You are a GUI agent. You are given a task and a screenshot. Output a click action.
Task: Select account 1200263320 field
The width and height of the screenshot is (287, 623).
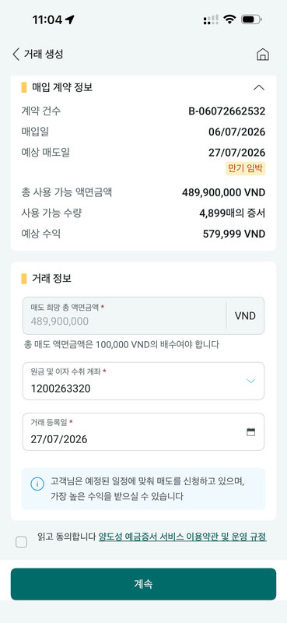tap(143, 381)
